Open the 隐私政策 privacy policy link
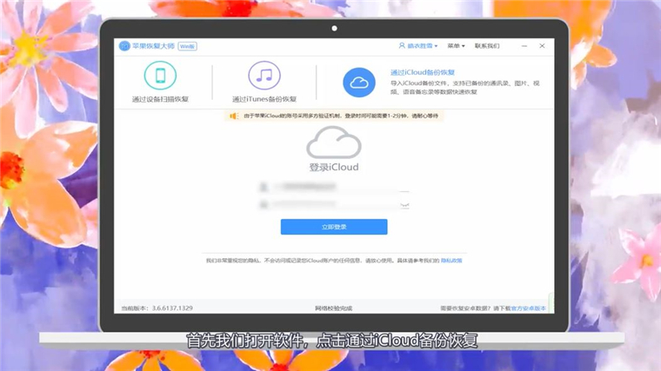The height and width of the screenshot is (371, 661). (x=451, y=261)
